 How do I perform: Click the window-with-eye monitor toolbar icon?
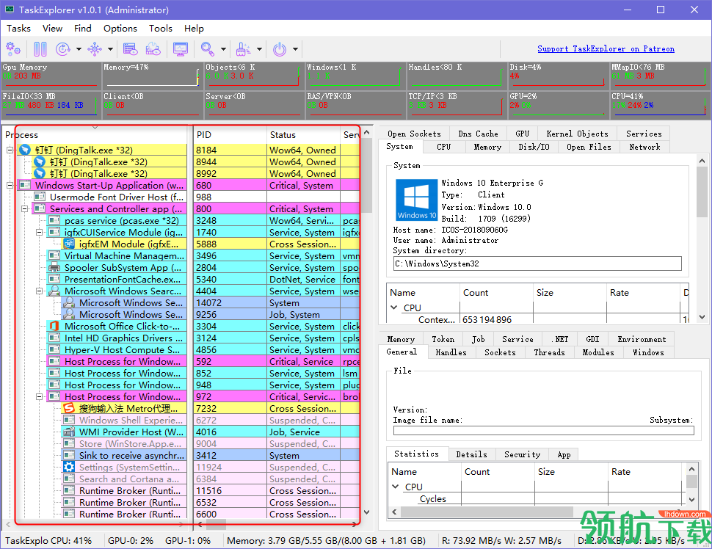click(130, 48)
